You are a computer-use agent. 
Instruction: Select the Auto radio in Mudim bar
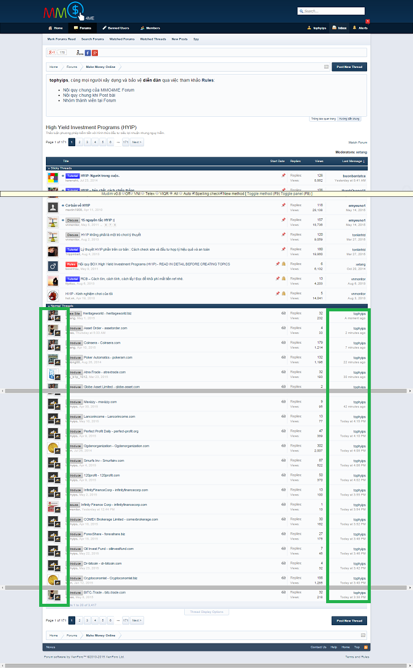coord(180,193)
